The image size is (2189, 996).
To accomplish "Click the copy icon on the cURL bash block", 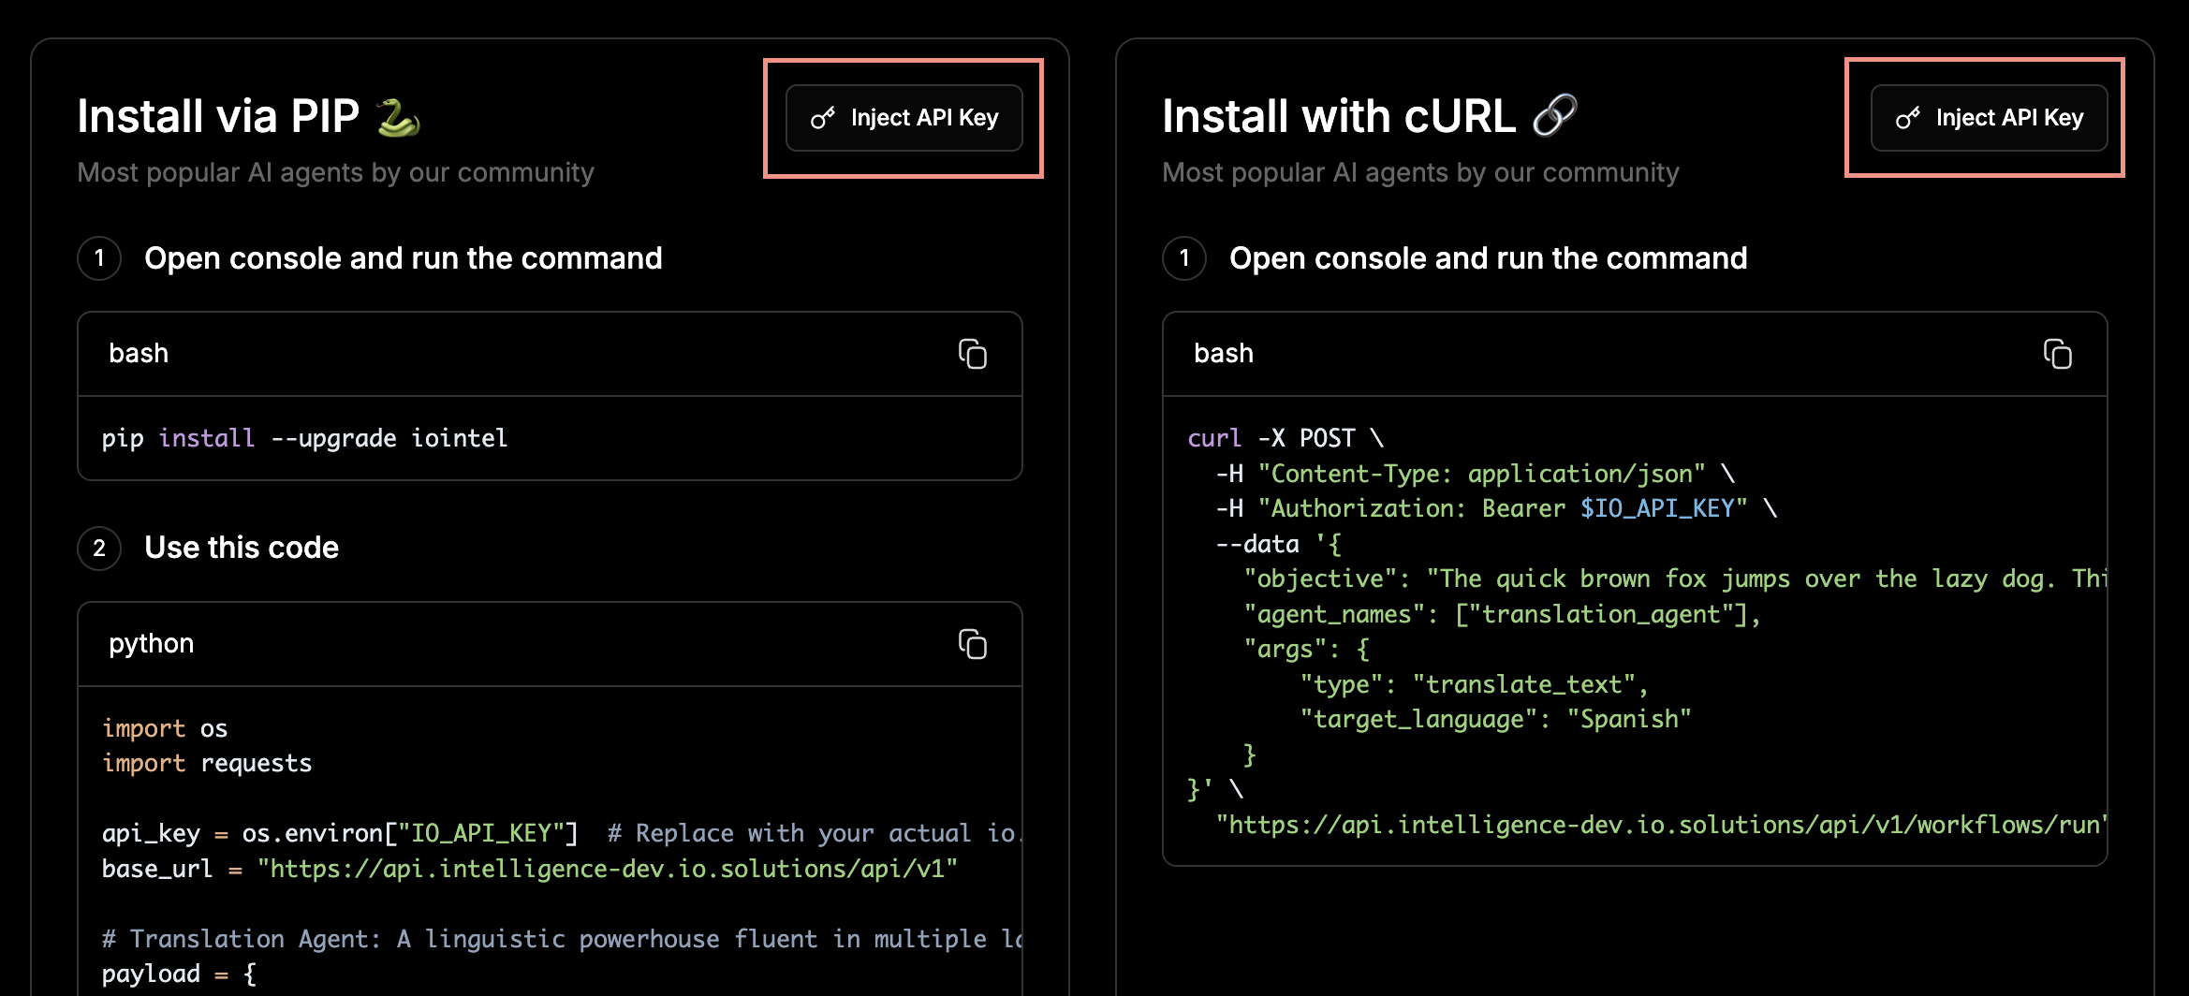I will 2058,354.
